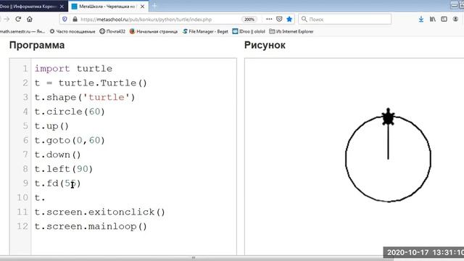Screen dimensions: 464x261
Task: Click the forward navigation arrow
Action: click(7, 20)
